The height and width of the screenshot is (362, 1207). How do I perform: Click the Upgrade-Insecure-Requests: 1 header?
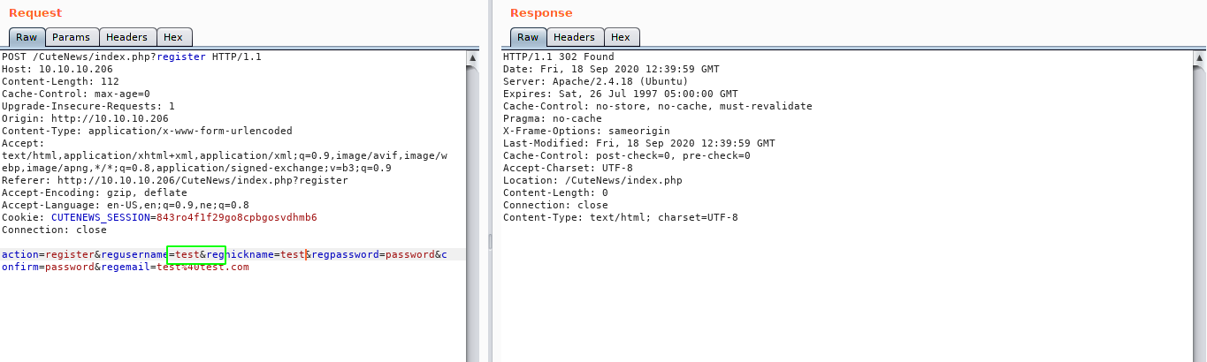coord(88,106)
